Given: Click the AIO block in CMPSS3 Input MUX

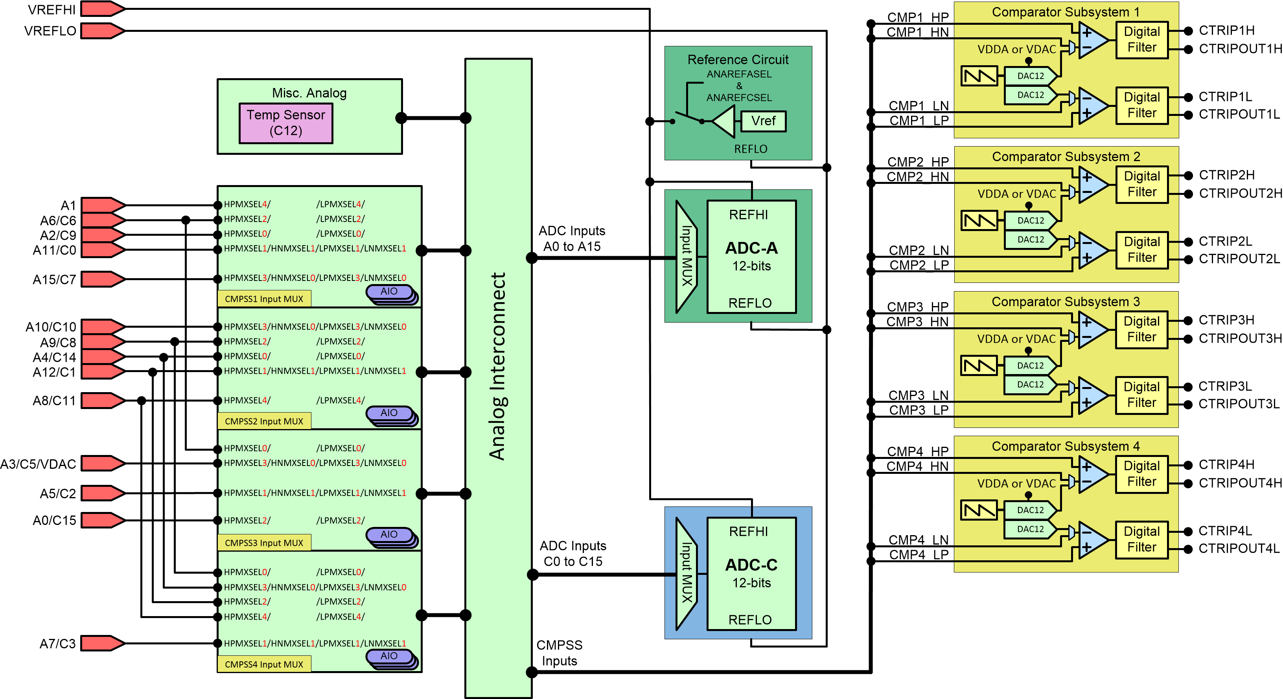Looking at the screenshot, I should 392,537.
